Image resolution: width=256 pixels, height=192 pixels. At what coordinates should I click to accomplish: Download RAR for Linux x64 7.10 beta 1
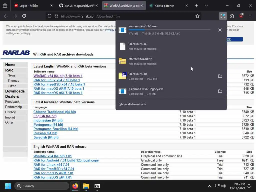click(57, 80)
